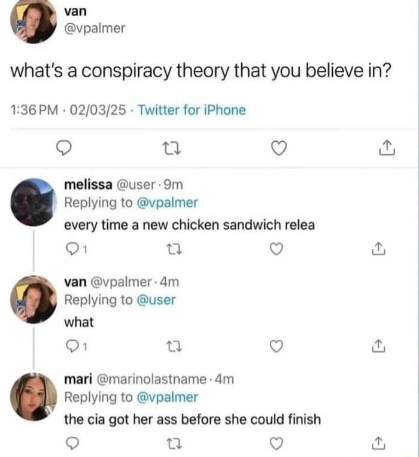419x457 pixels.
Task: Share melissa's chicken sandwich reply
Action: (x=379, y=250)
